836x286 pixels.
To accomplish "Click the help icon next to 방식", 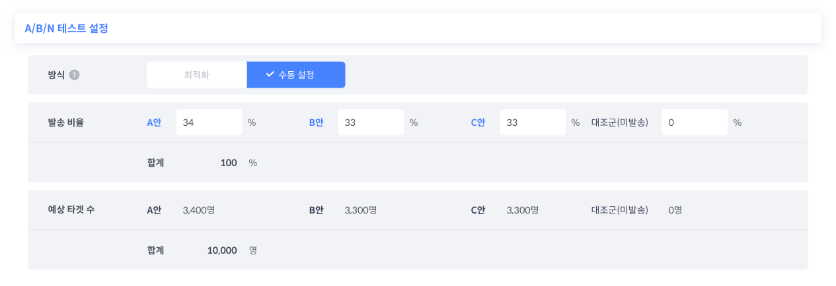I will tap(74, 75).
